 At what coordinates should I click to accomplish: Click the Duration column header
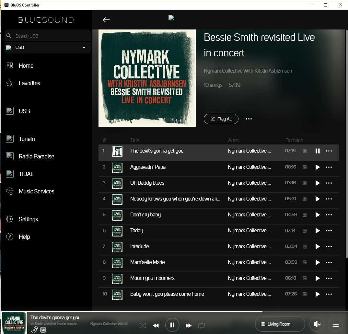click(294, 140)
